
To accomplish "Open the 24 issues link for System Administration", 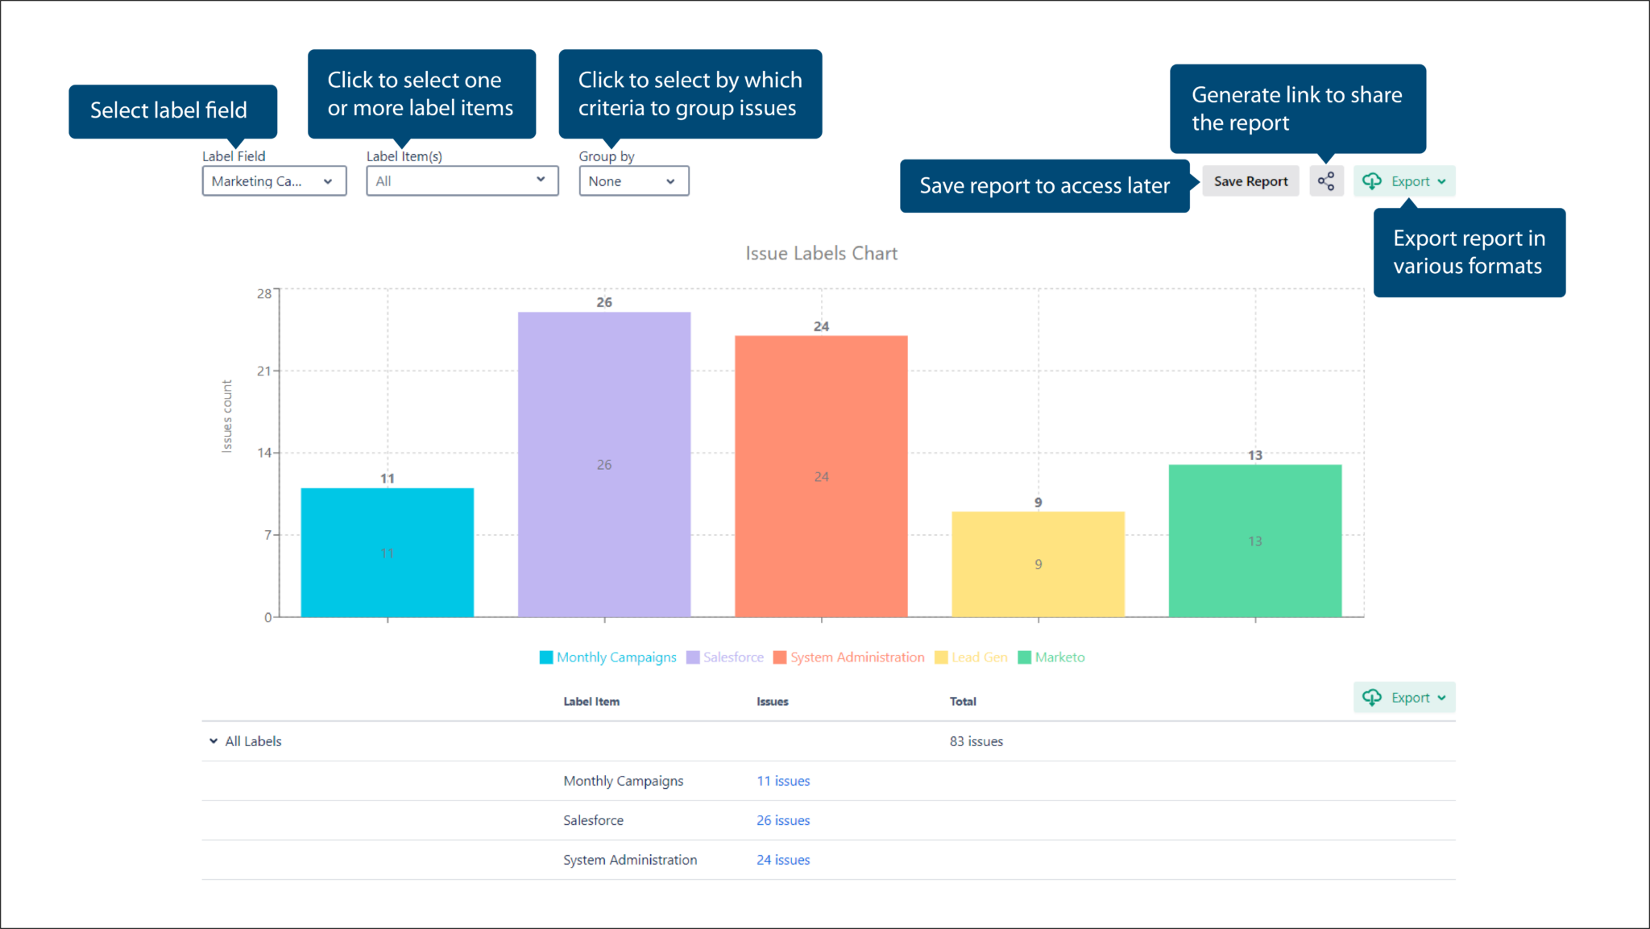I will point(782,859).
